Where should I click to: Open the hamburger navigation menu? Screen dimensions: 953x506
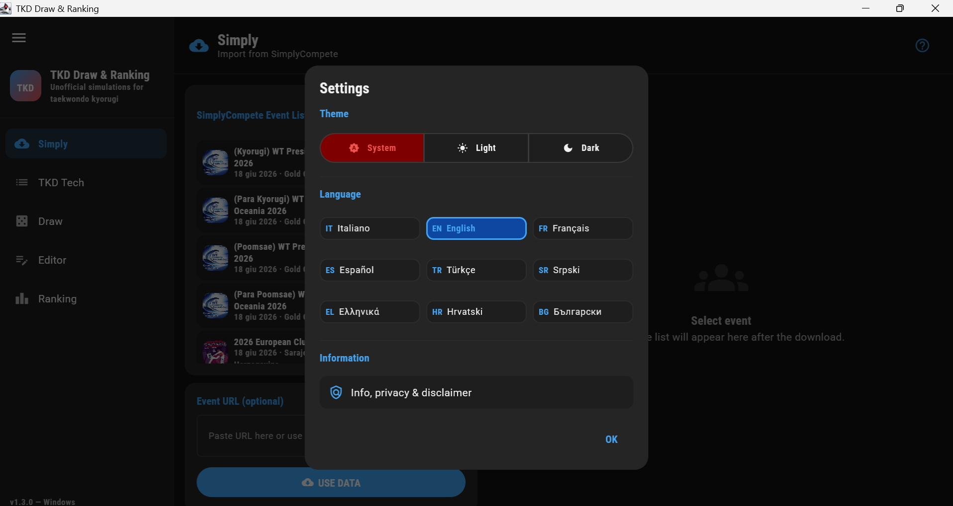tap(19, 38)
